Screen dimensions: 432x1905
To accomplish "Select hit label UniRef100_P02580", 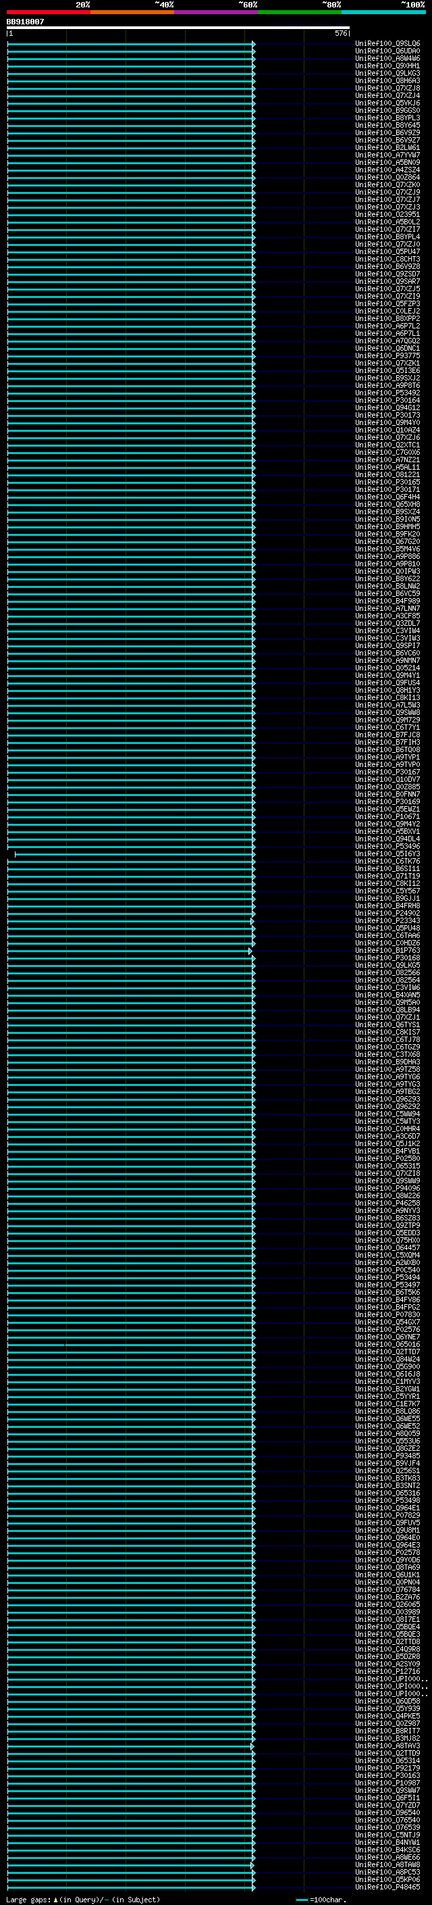I will pyautogui.click(x=387, y=1159).
